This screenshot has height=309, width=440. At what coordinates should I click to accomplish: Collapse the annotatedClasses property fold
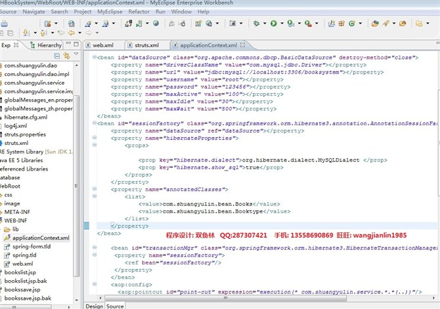point(95,189)
